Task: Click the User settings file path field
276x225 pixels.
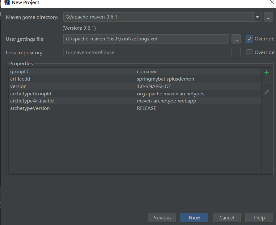Action: coord(146,39)
